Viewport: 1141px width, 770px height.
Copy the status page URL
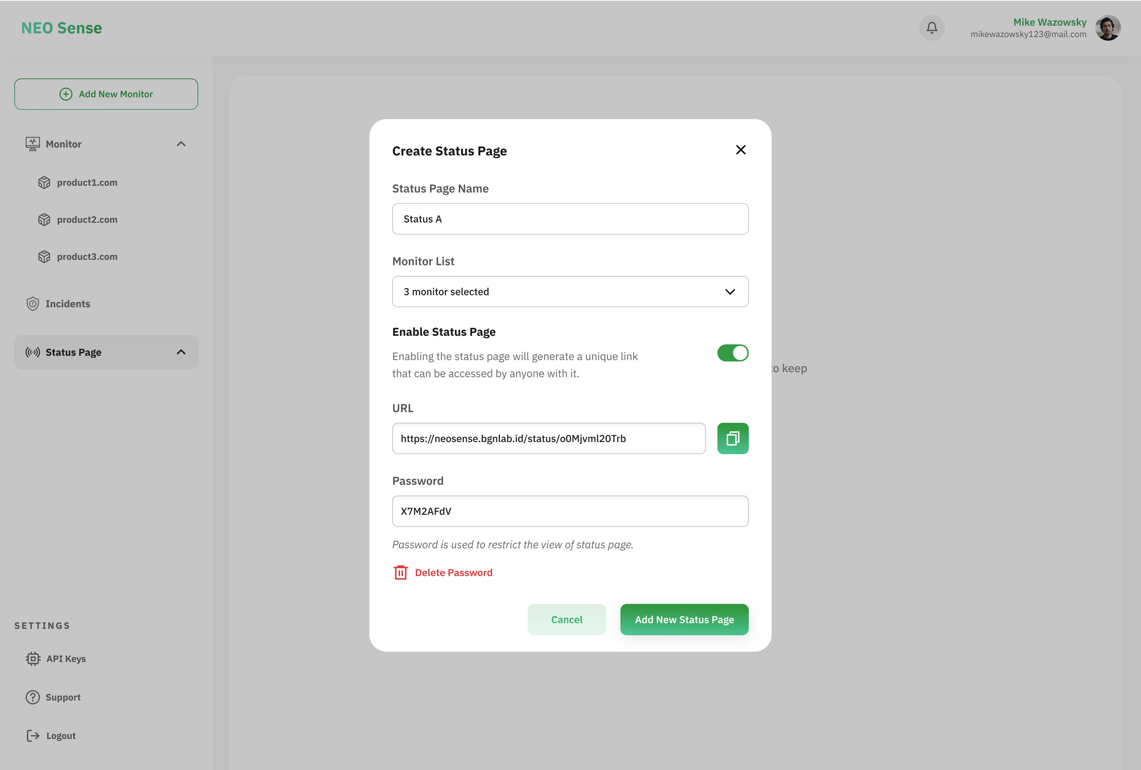732,438
